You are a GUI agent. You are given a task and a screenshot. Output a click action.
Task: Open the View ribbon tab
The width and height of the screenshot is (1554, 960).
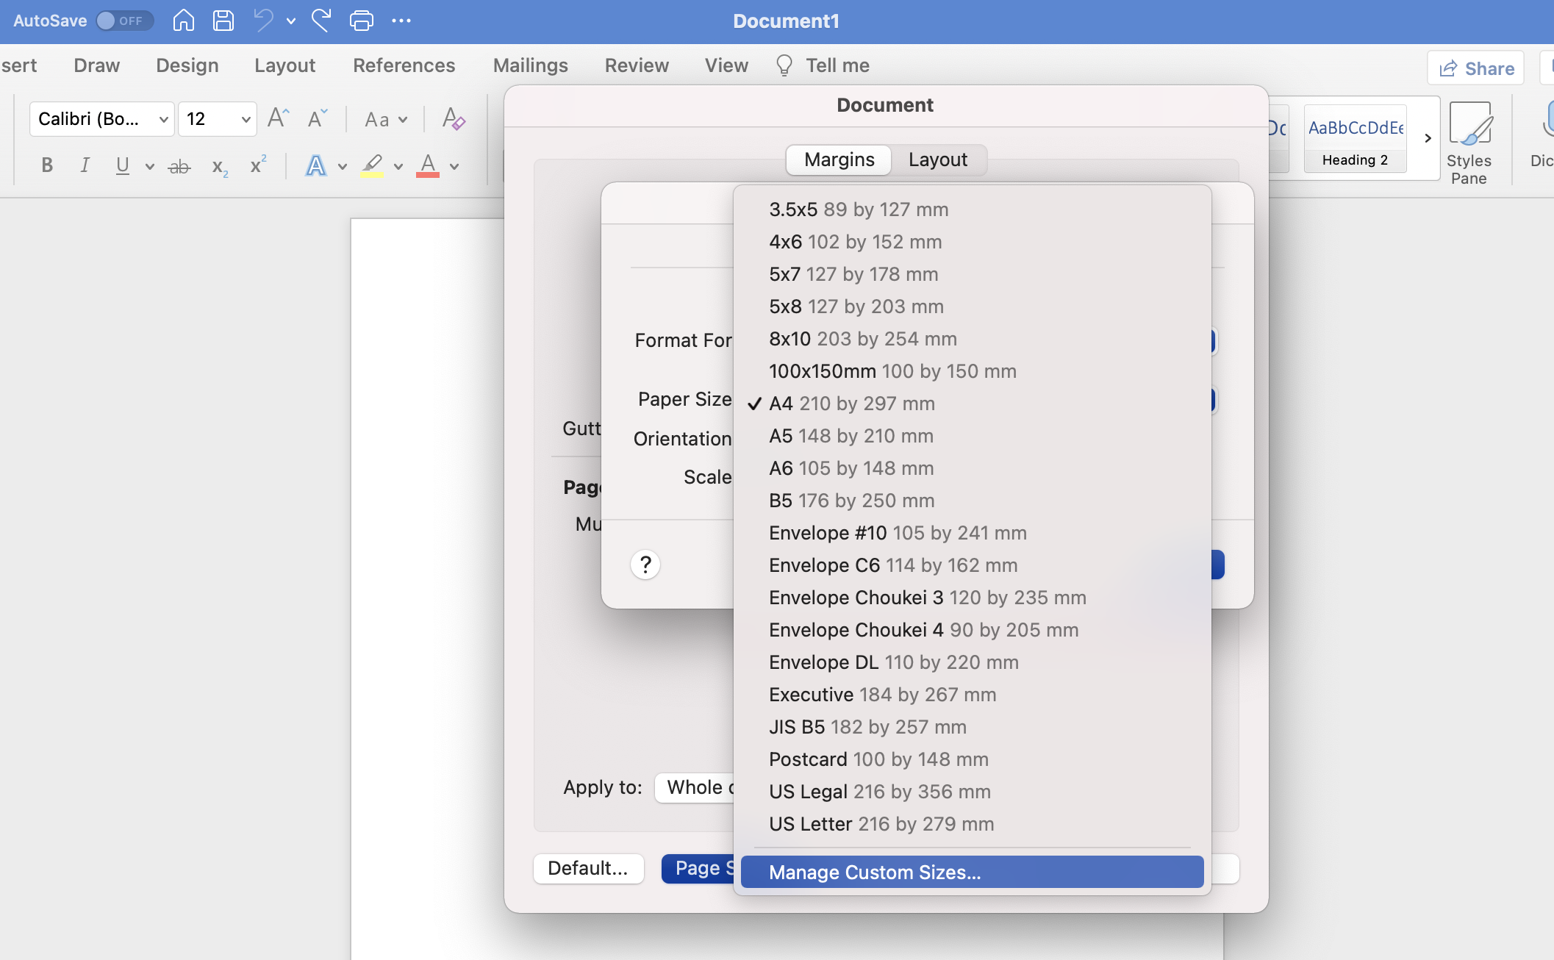point(726,65)
